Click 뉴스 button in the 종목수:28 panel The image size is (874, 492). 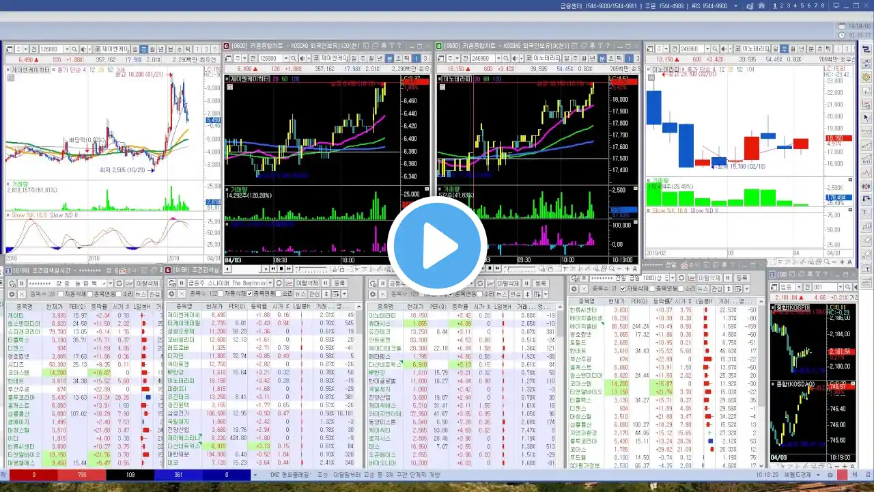pyautogui.click(x=139, y=294)
